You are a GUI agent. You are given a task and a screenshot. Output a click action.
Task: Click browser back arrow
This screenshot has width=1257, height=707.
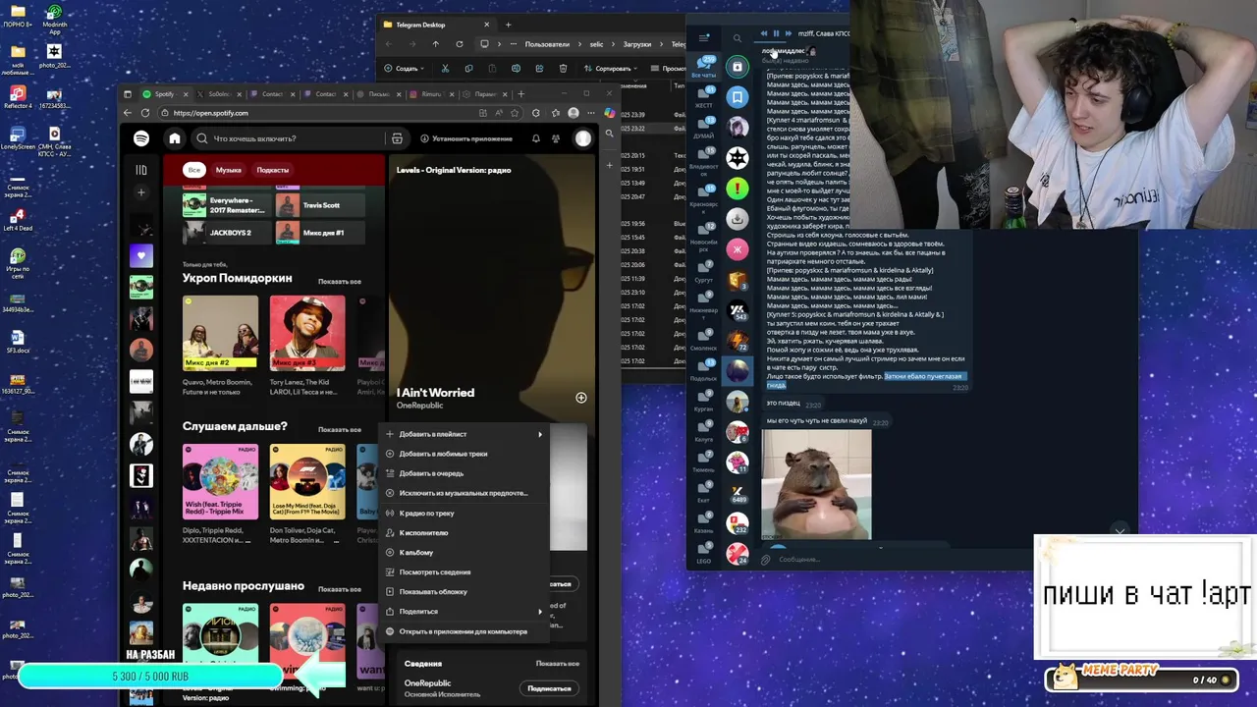click(128, 113)
